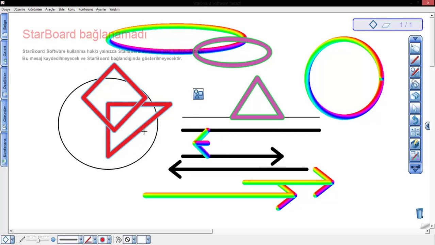Click the white fill color swatch
435x245 pixels.
pos(142,240)
